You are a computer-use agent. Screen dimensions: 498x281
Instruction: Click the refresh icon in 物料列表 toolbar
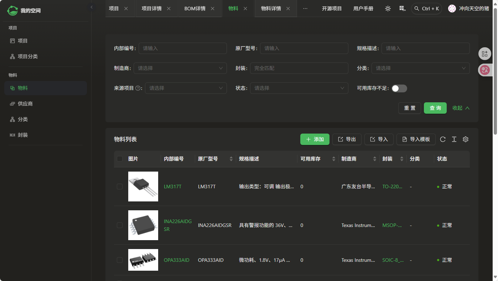click(443, 139)
